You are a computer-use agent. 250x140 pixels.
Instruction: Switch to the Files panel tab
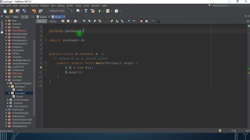tap(16, 17)
